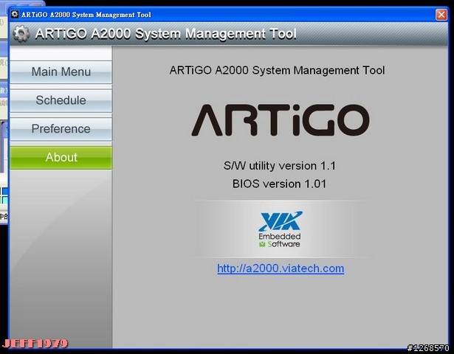Close the ARTiGO A2000 window
This screenshot has height=354, width=454.
tap(441, 15)
